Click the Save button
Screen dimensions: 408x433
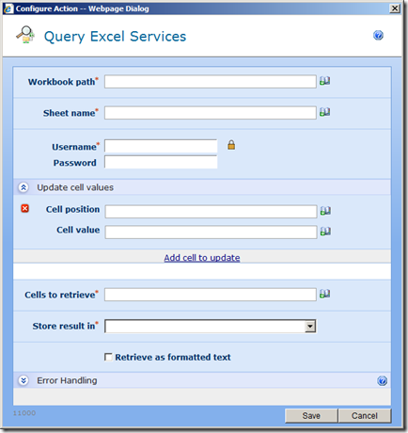click(311, 416)
